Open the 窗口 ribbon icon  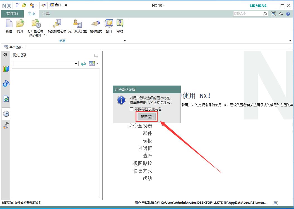click(x=109, y=24)
